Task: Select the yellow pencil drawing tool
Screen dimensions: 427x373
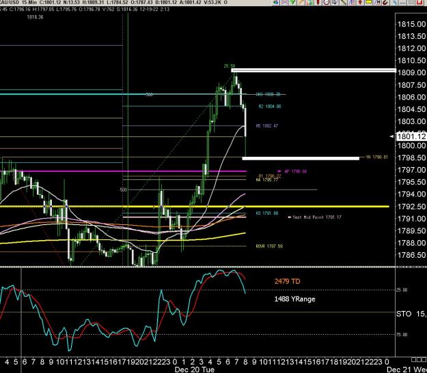Action: pos(301,2)
